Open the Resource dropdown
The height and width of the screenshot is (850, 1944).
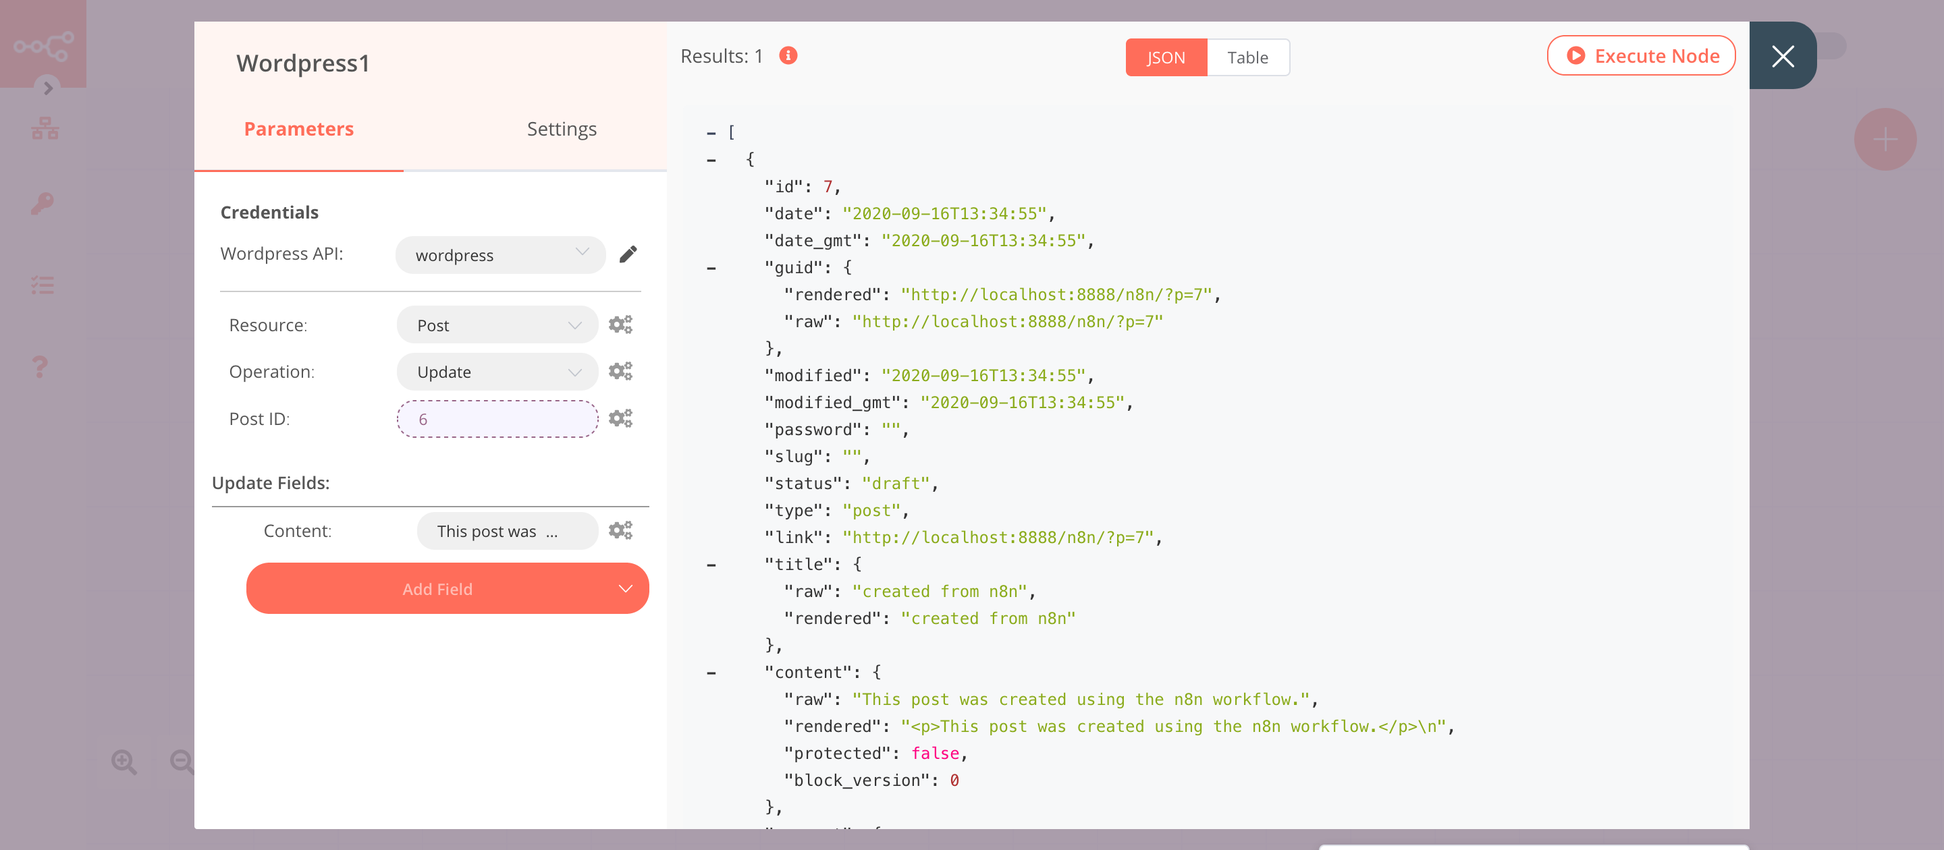(x=497, y=324)
